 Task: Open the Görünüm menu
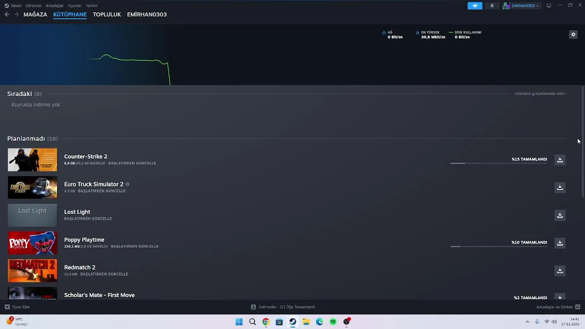pyautogui.click(x=33, y=5)
